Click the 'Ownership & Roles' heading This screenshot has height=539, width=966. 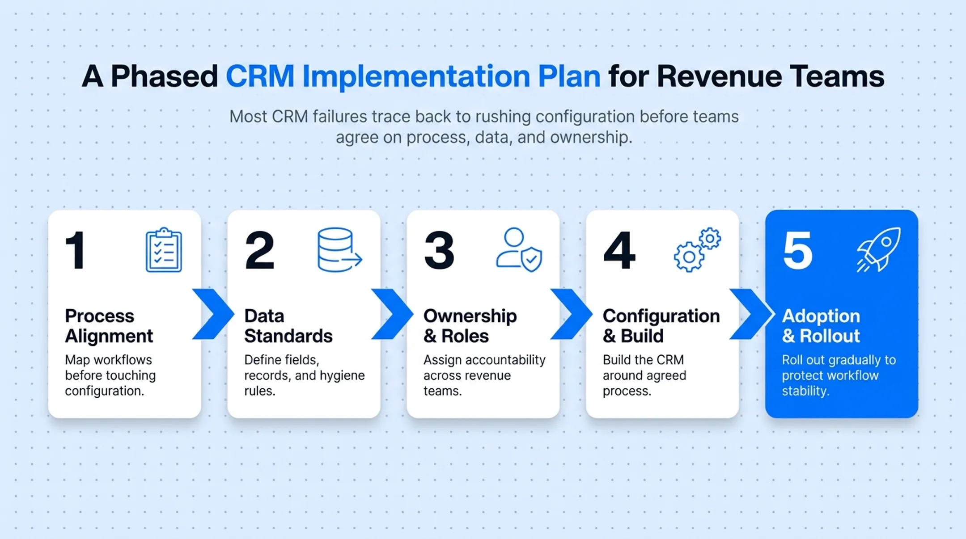470,326
